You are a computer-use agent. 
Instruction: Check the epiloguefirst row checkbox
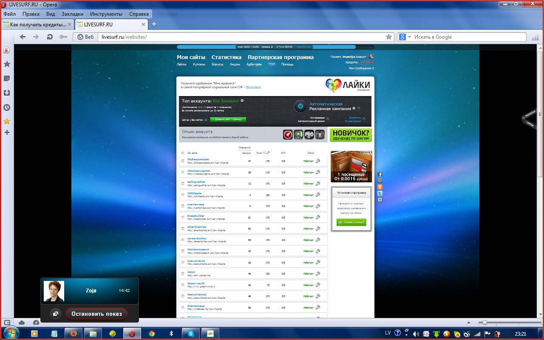183,184
